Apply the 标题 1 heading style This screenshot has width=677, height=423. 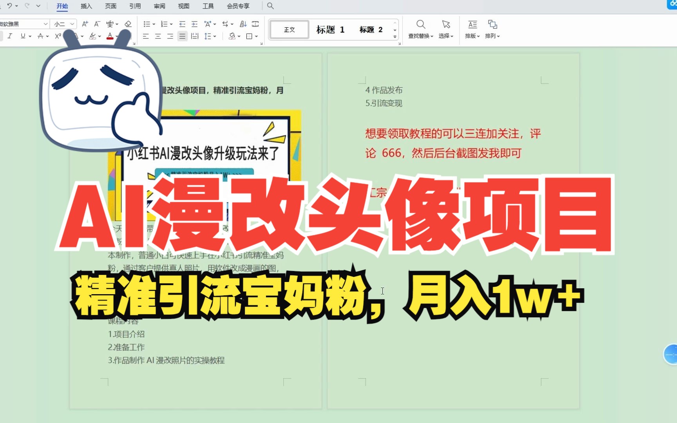[x=330, y=30]
